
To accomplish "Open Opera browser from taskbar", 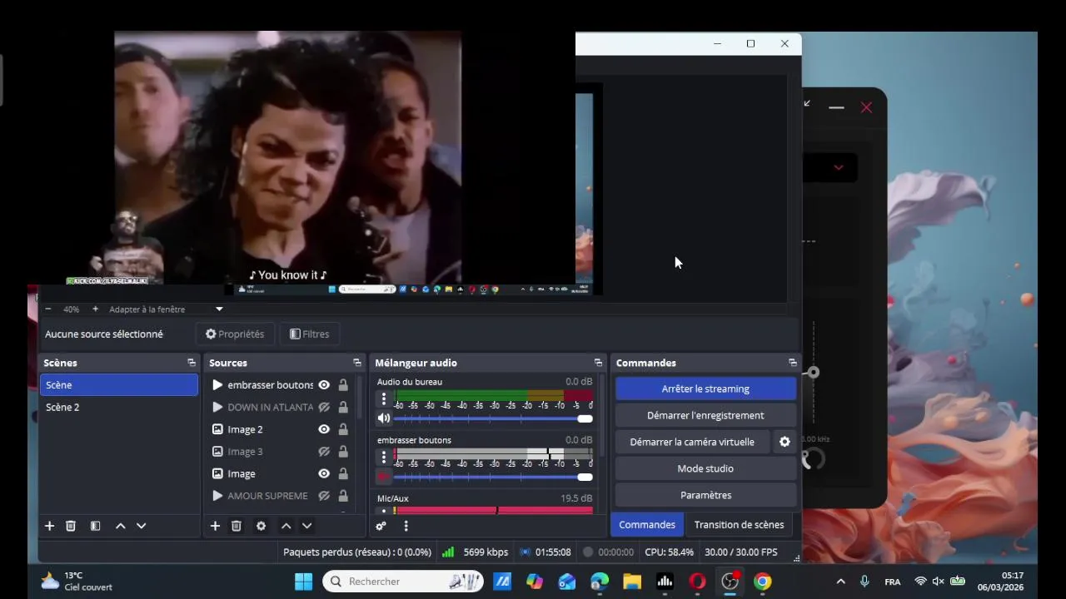I will (x=697, y=582).
